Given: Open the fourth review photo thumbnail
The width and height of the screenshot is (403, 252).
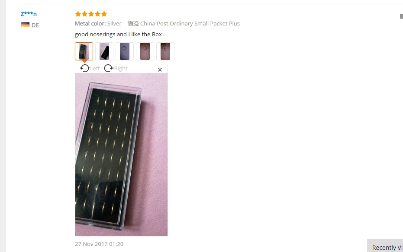Looking at the screenshot, I should pos(145,51).
